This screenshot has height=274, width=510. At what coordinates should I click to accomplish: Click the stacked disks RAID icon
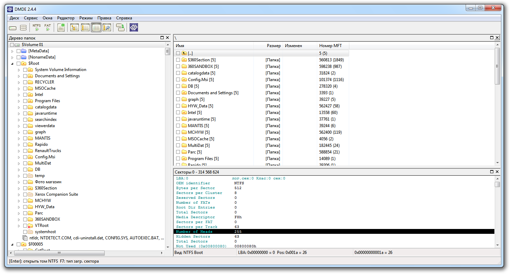(23, 28)
